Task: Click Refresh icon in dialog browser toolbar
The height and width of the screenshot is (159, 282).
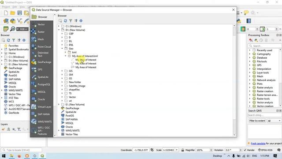Action: [x=66, y=21]
